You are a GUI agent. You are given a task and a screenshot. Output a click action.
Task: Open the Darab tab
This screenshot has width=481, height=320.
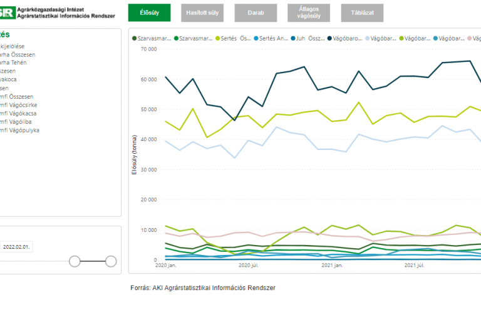click(255, 12)
